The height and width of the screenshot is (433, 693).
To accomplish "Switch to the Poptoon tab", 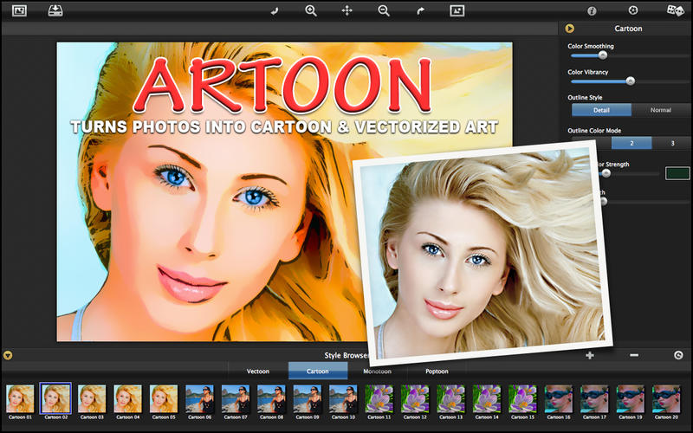I will point(437,372).
